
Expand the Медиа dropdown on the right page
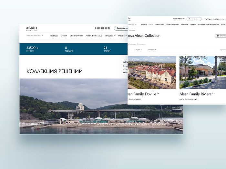click(x=193, y=25)
